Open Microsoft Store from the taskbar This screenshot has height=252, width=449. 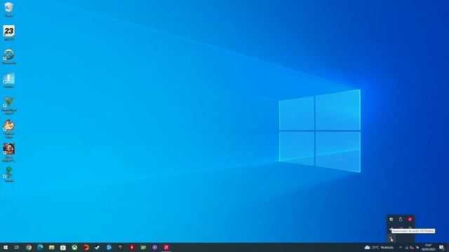coord(63,247)
